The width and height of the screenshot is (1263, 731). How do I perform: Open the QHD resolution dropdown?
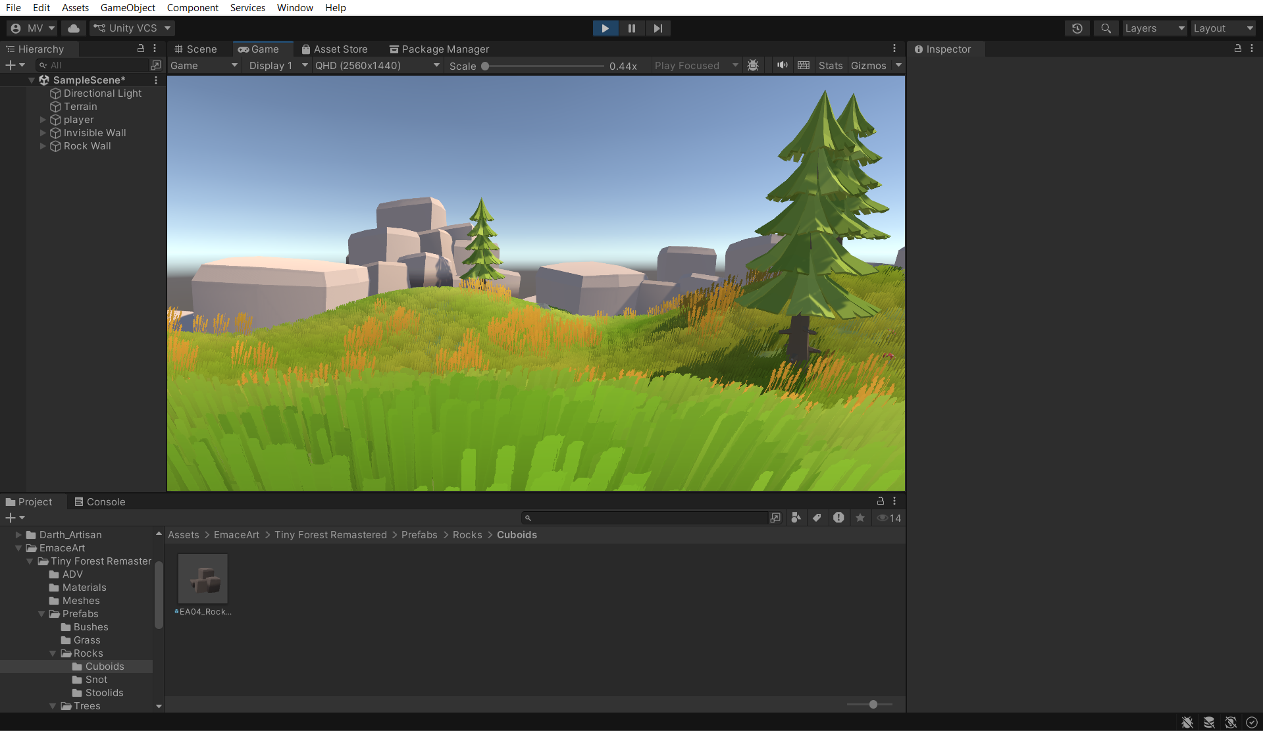coord(376,66)
